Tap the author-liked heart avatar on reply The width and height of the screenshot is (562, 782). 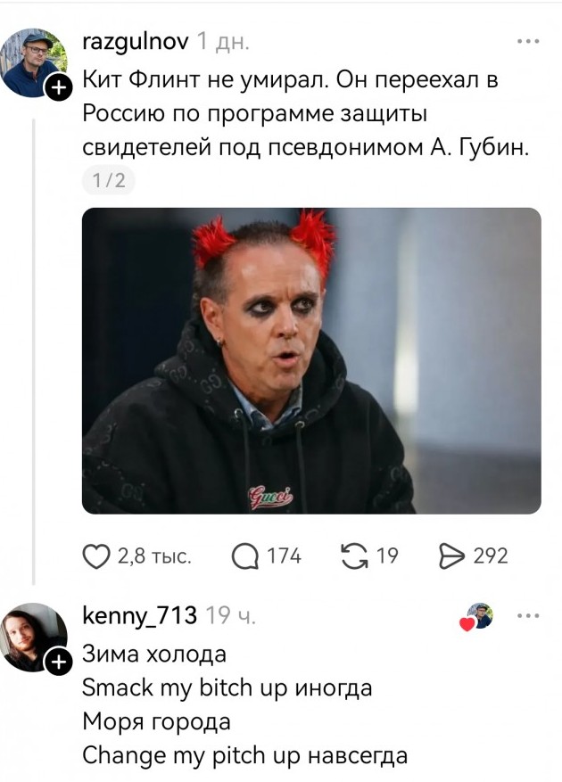click(x=476, y=617)
